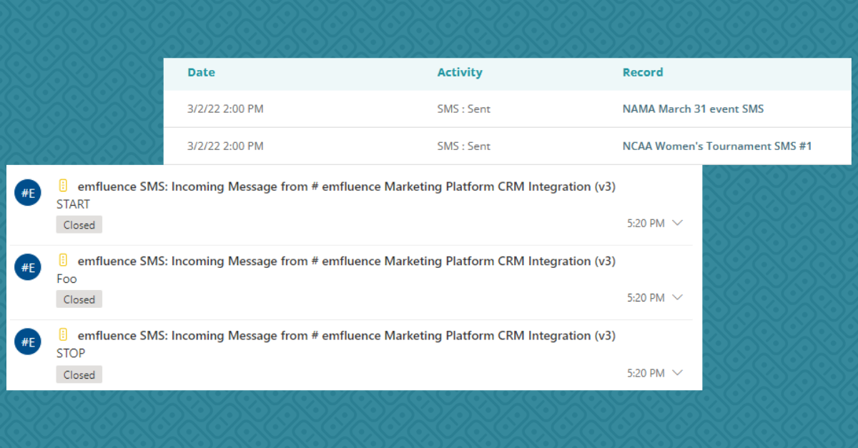Viewport: 858px width, 448px height.
Task: Click the mobile phone icon on the START message
Action: coord(63,186)
